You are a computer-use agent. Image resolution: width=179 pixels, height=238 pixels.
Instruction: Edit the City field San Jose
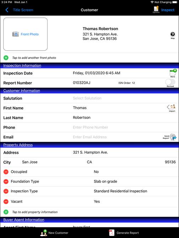click(x=30, y=162)
